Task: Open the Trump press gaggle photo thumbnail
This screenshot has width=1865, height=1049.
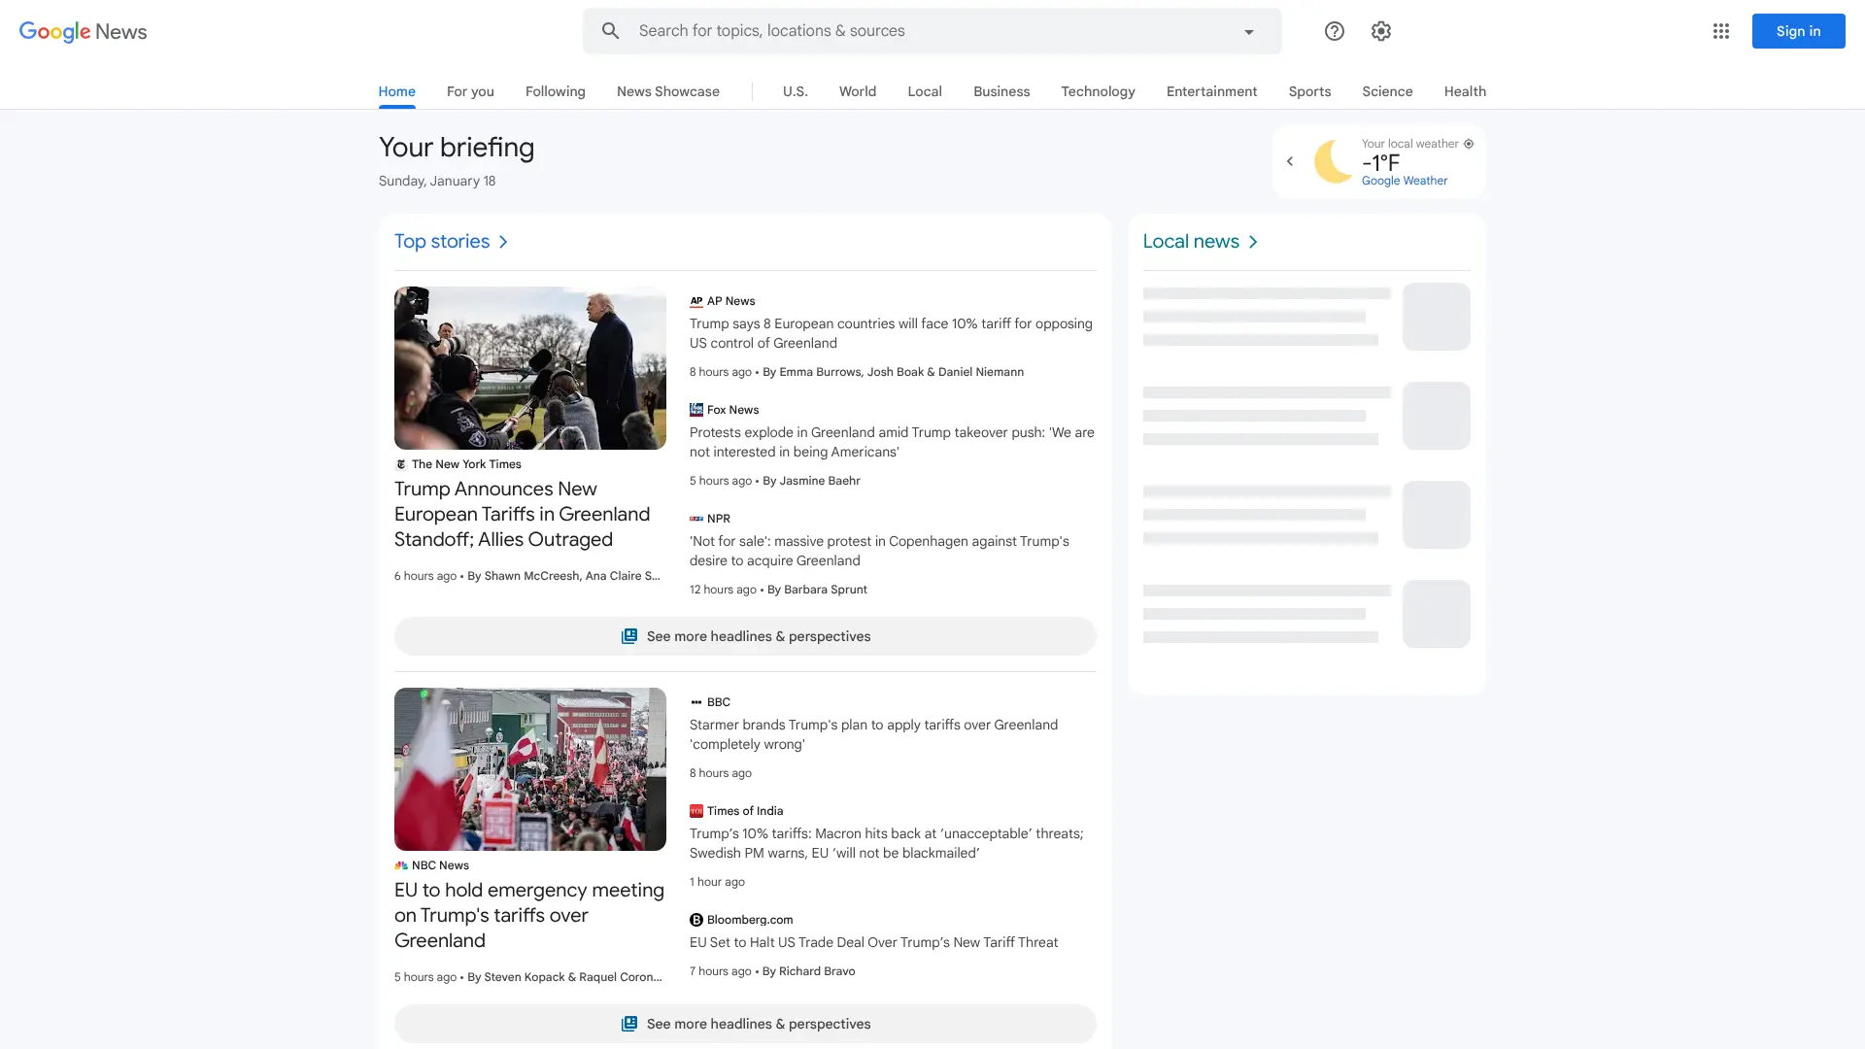Action: pyautogui.click(x=530, y=368)
